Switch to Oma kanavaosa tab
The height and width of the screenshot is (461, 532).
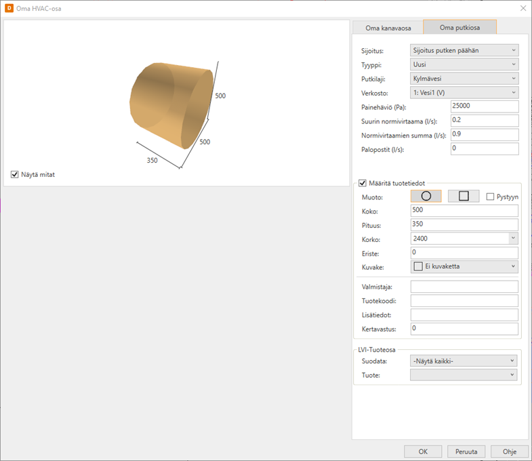[388, 28]
